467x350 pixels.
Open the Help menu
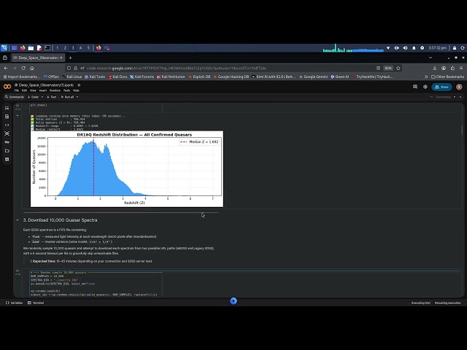point(76,90)
